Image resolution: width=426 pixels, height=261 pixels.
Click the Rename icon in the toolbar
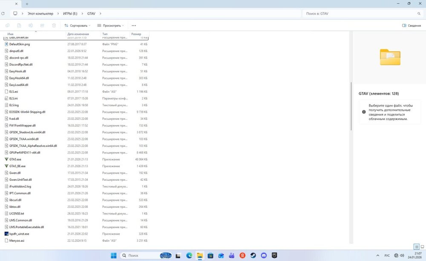[31, 25]
